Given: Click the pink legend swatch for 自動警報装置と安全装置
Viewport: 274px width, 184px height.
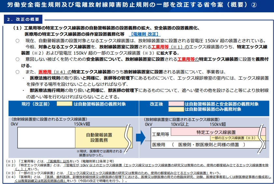Looking at the screenshot, I should 176,104.
